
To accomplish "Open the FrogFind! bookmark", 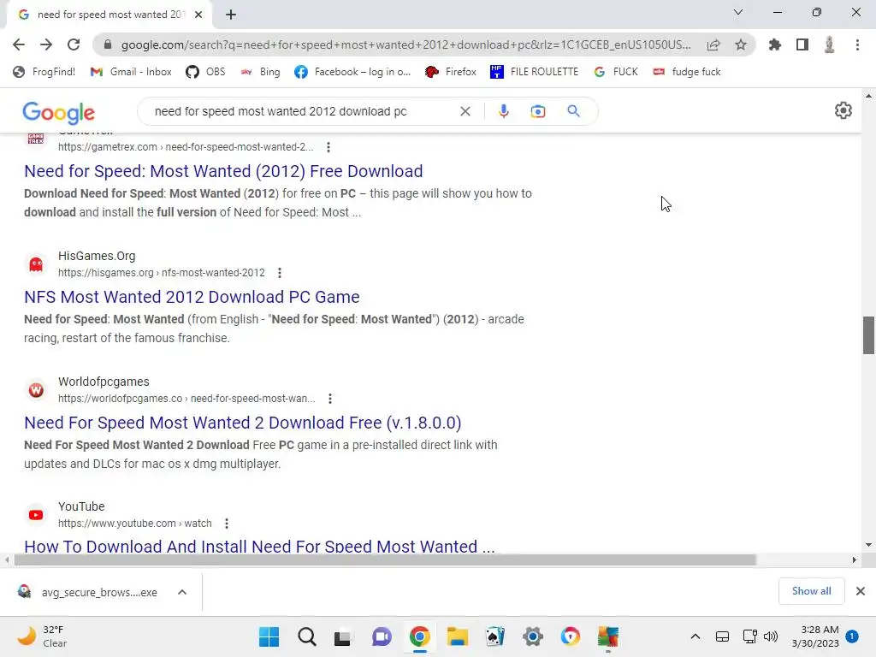I will [44, 72].
